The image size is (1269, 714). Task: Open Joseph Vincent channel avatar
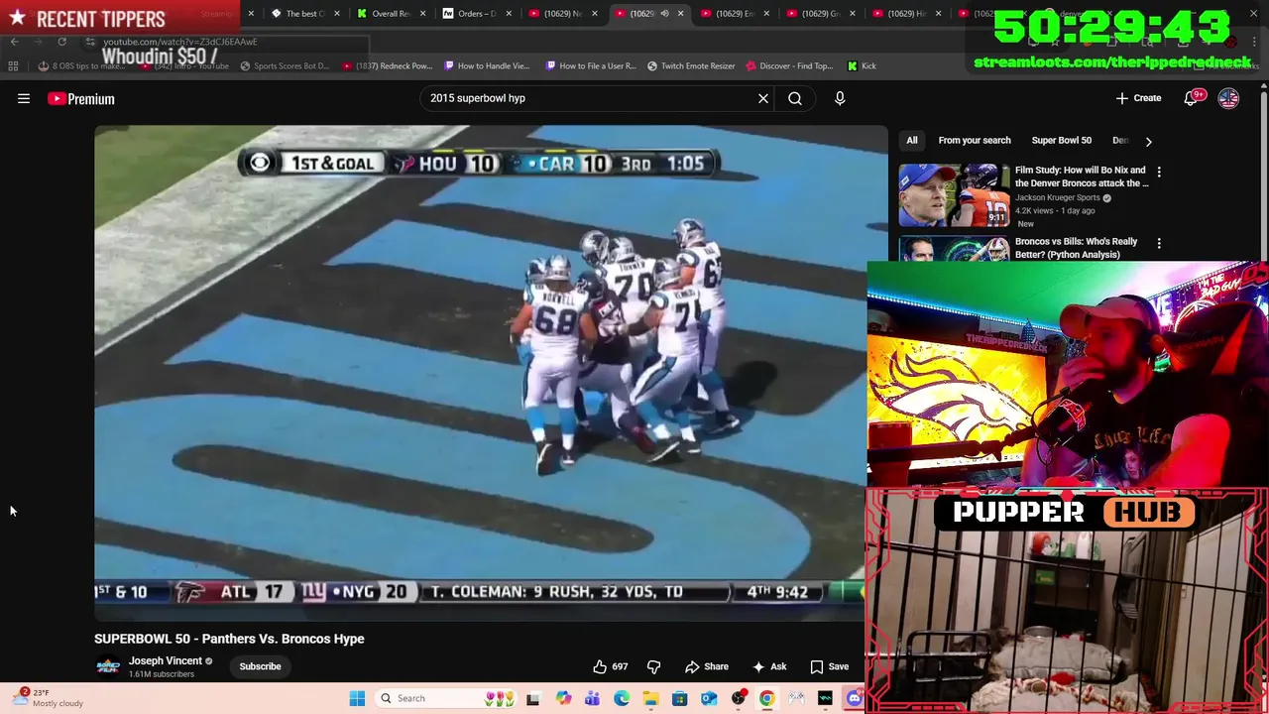tap(108, 666)
